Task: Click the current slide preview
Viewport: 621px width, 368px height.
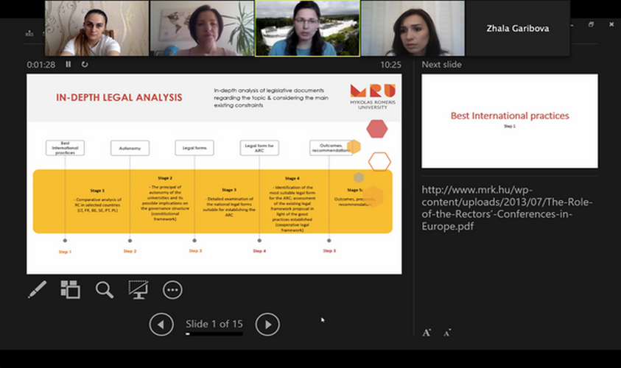Action: pos(214,174)
